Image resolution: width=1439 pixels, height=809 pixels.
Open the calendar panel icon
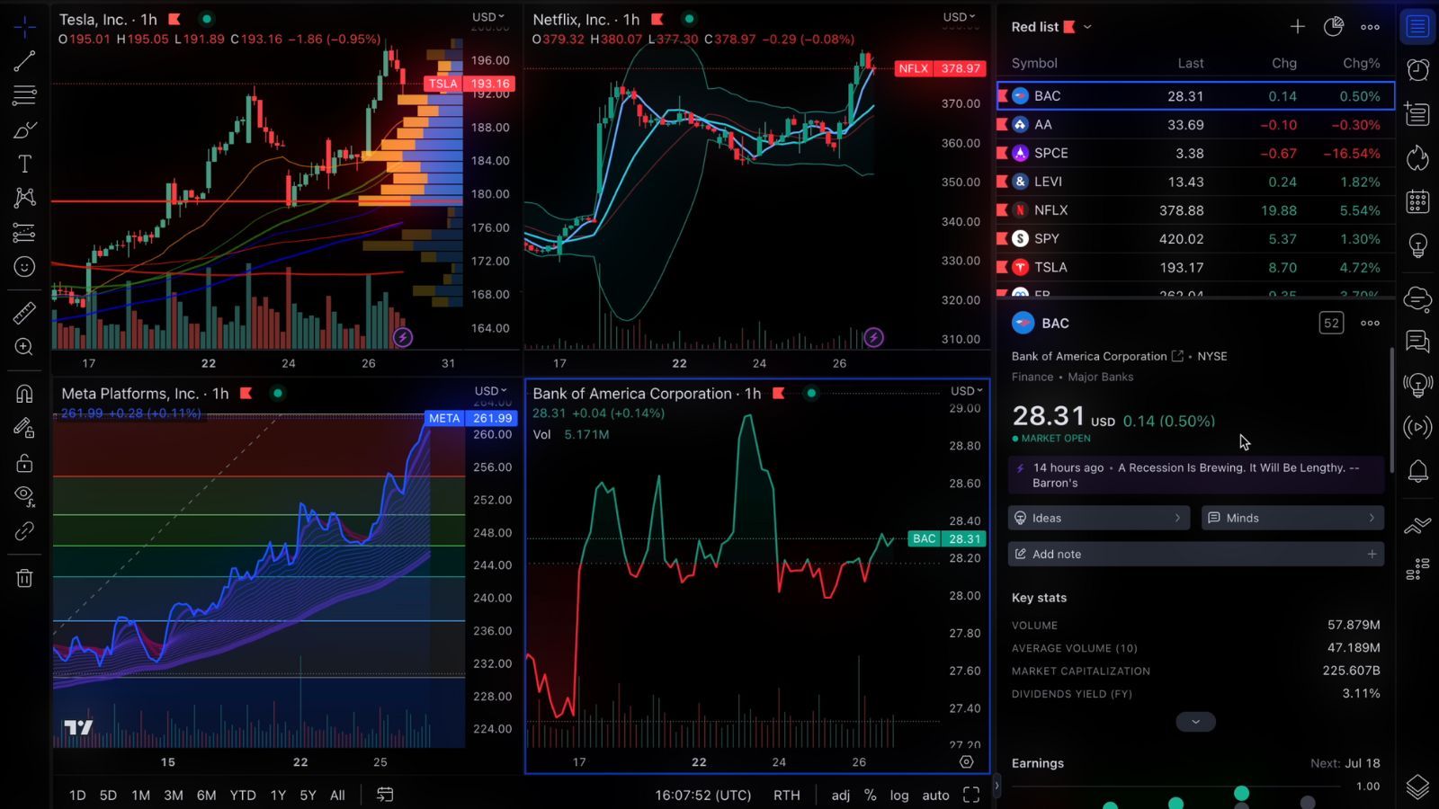tap(1417, 201)
